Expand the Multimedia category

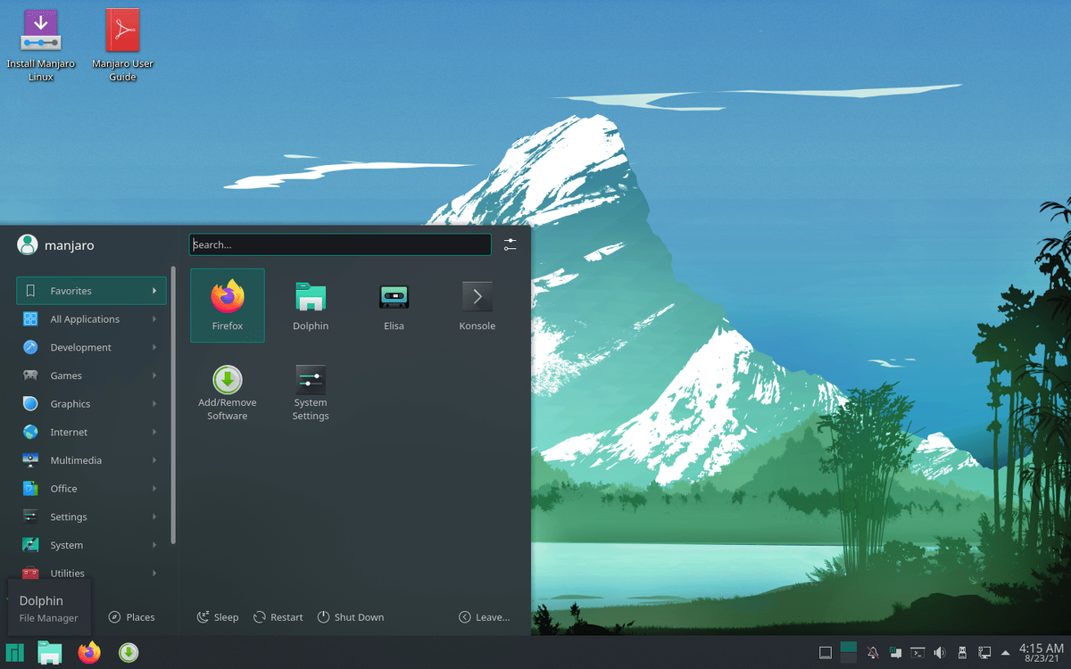90,459
